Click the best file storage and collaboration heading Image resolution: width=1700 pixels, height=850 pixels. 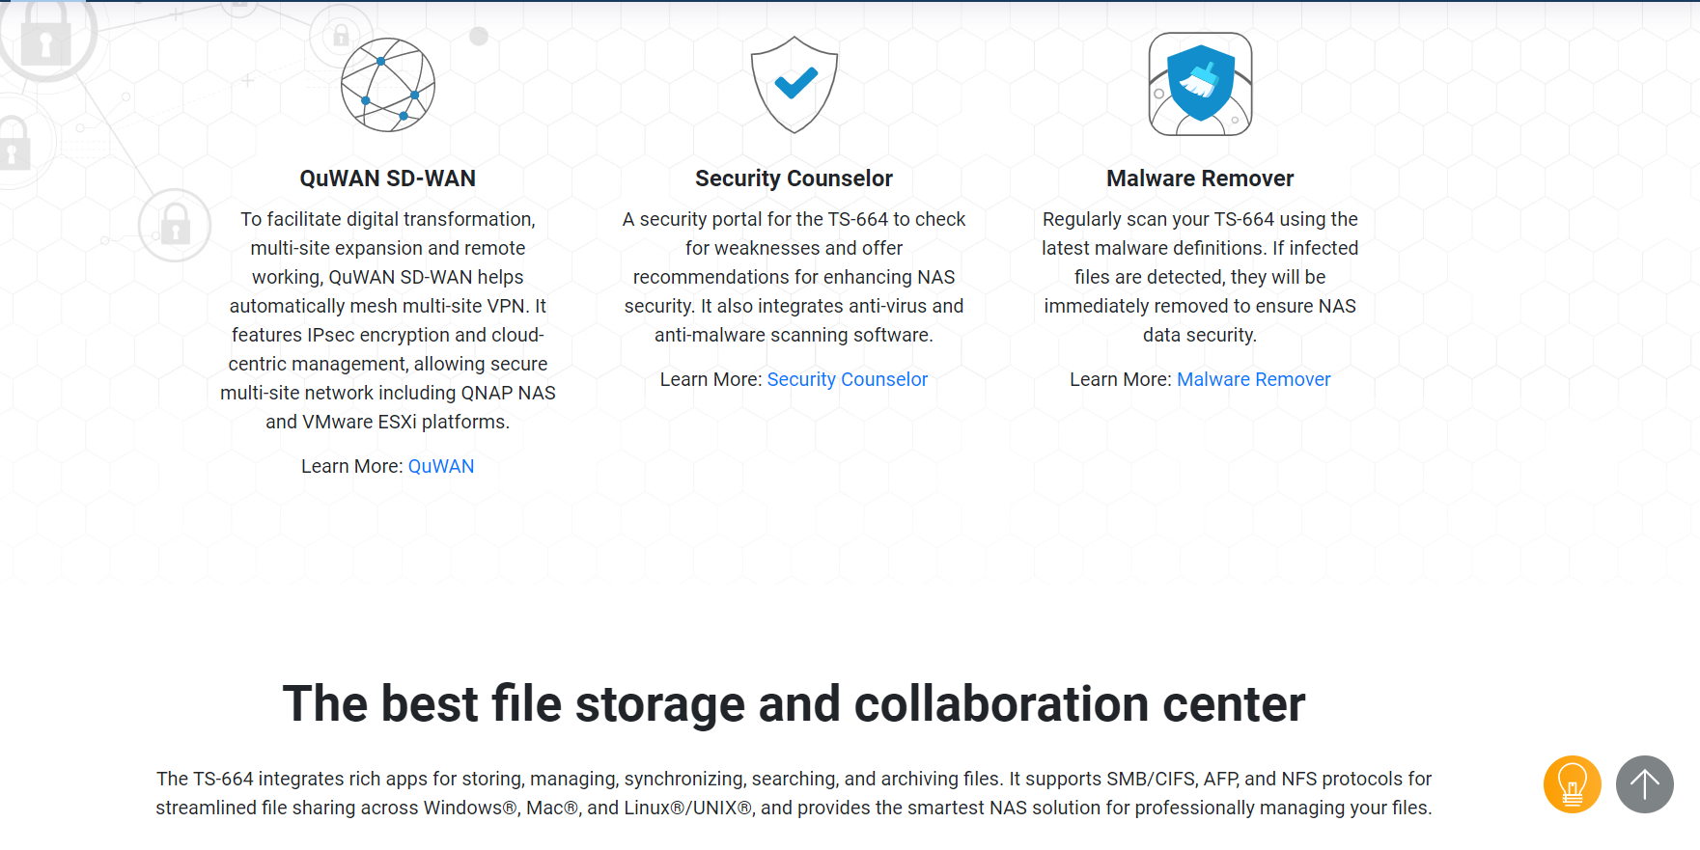794,703
